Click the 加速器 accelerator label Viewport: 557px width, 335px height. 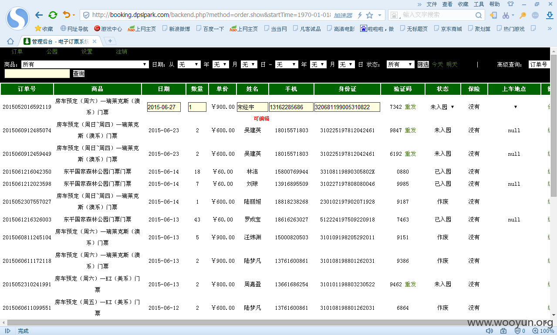click(343, 15)
